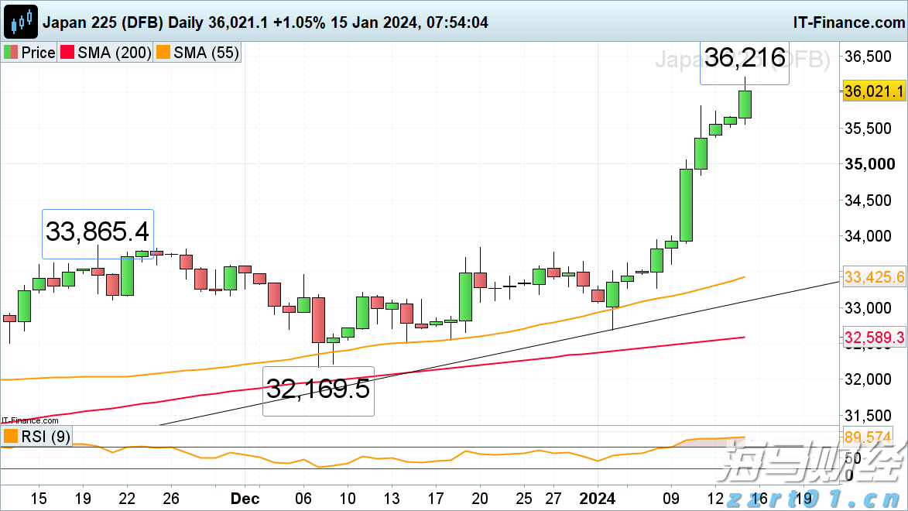Select the SMA (200) legend label
Viewport: 908px width, 511px height.
pyautogui.click(x=111, y=53)
